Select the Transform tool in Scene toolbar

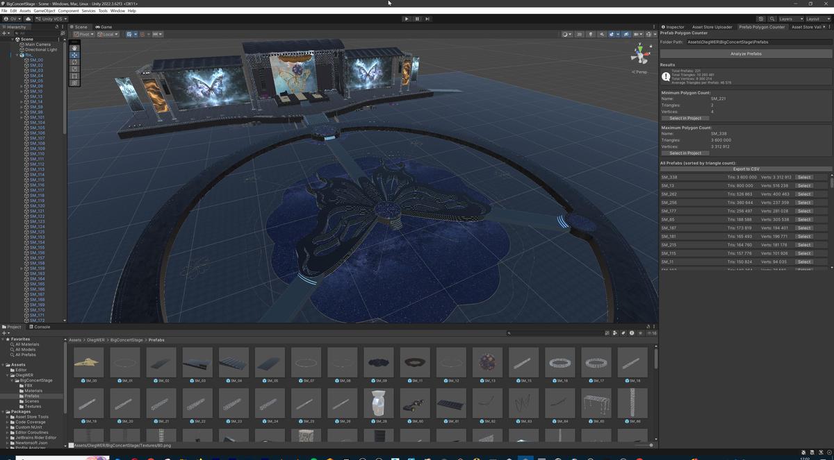point(74,83)
